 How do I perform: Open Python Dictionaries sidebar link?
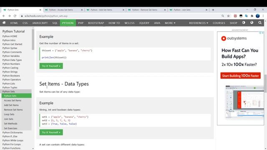pos(13,132)
